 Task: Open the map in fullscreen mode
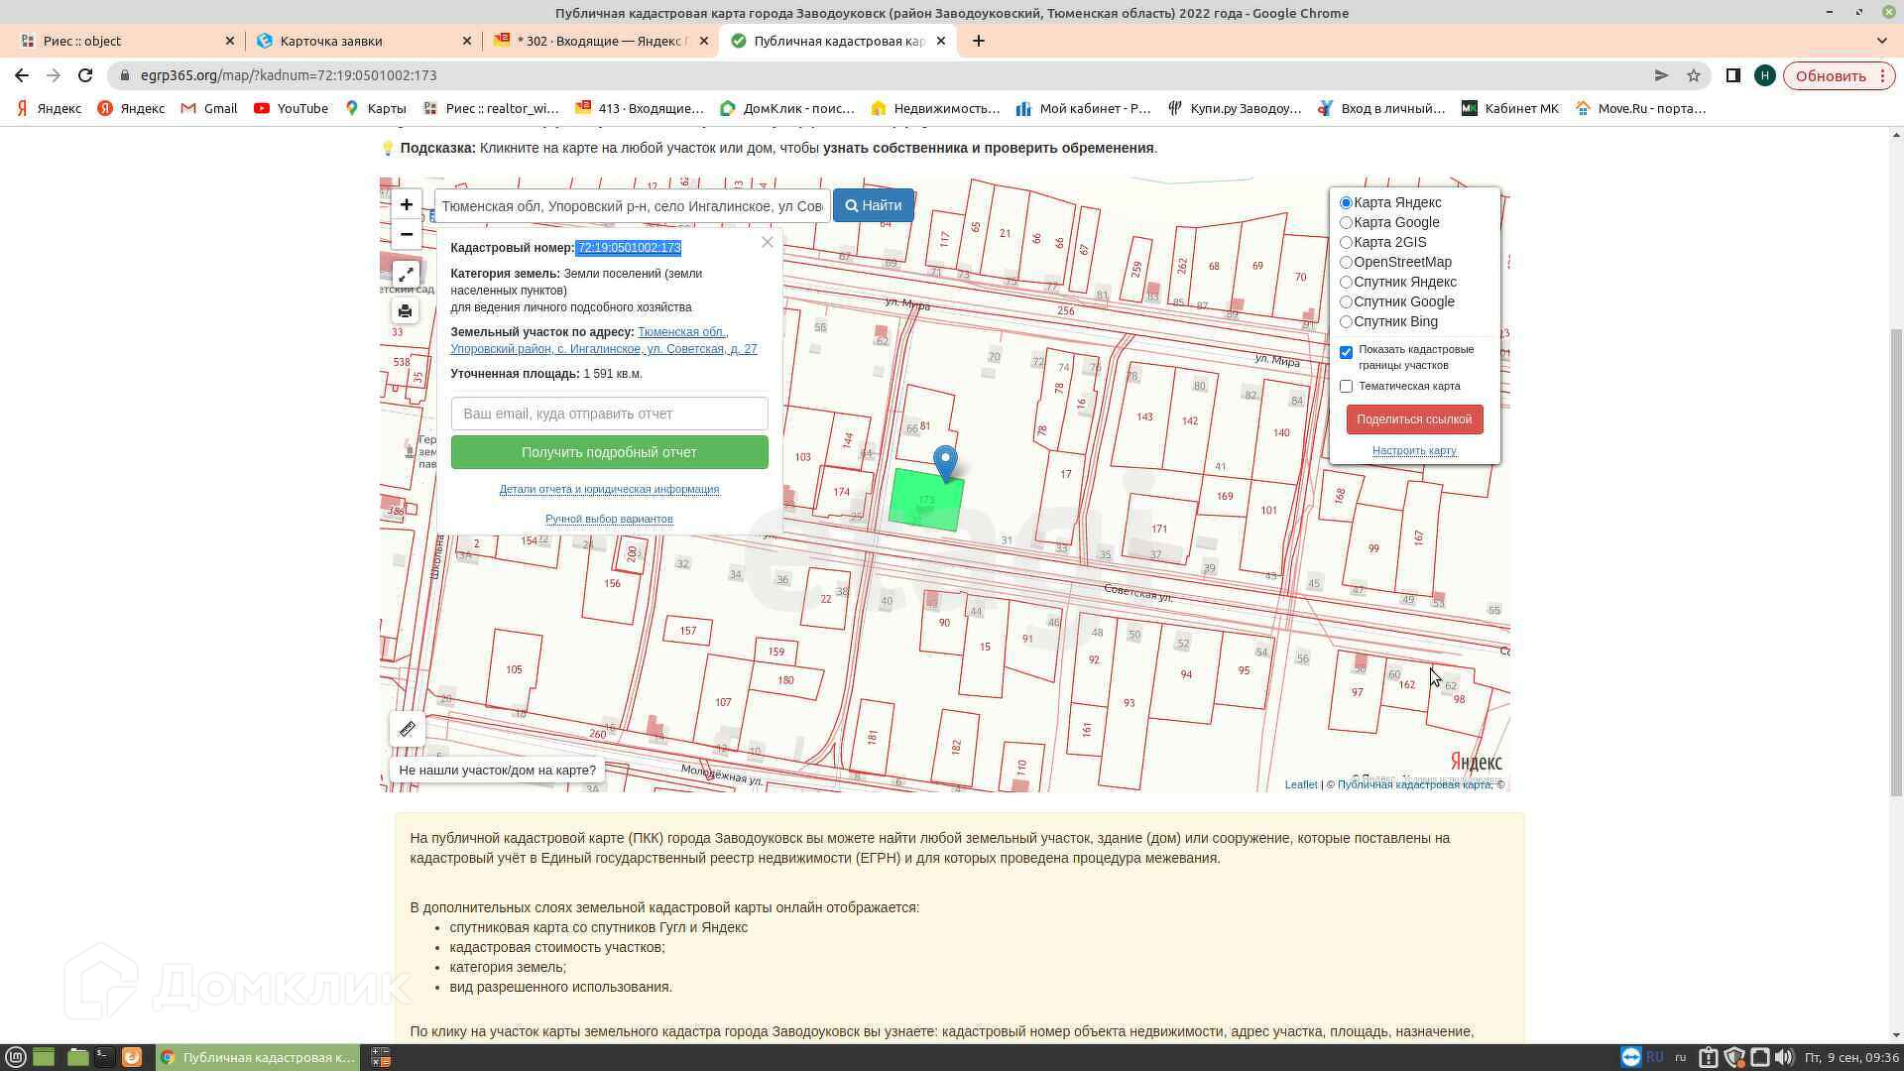[x=406, y=275]
